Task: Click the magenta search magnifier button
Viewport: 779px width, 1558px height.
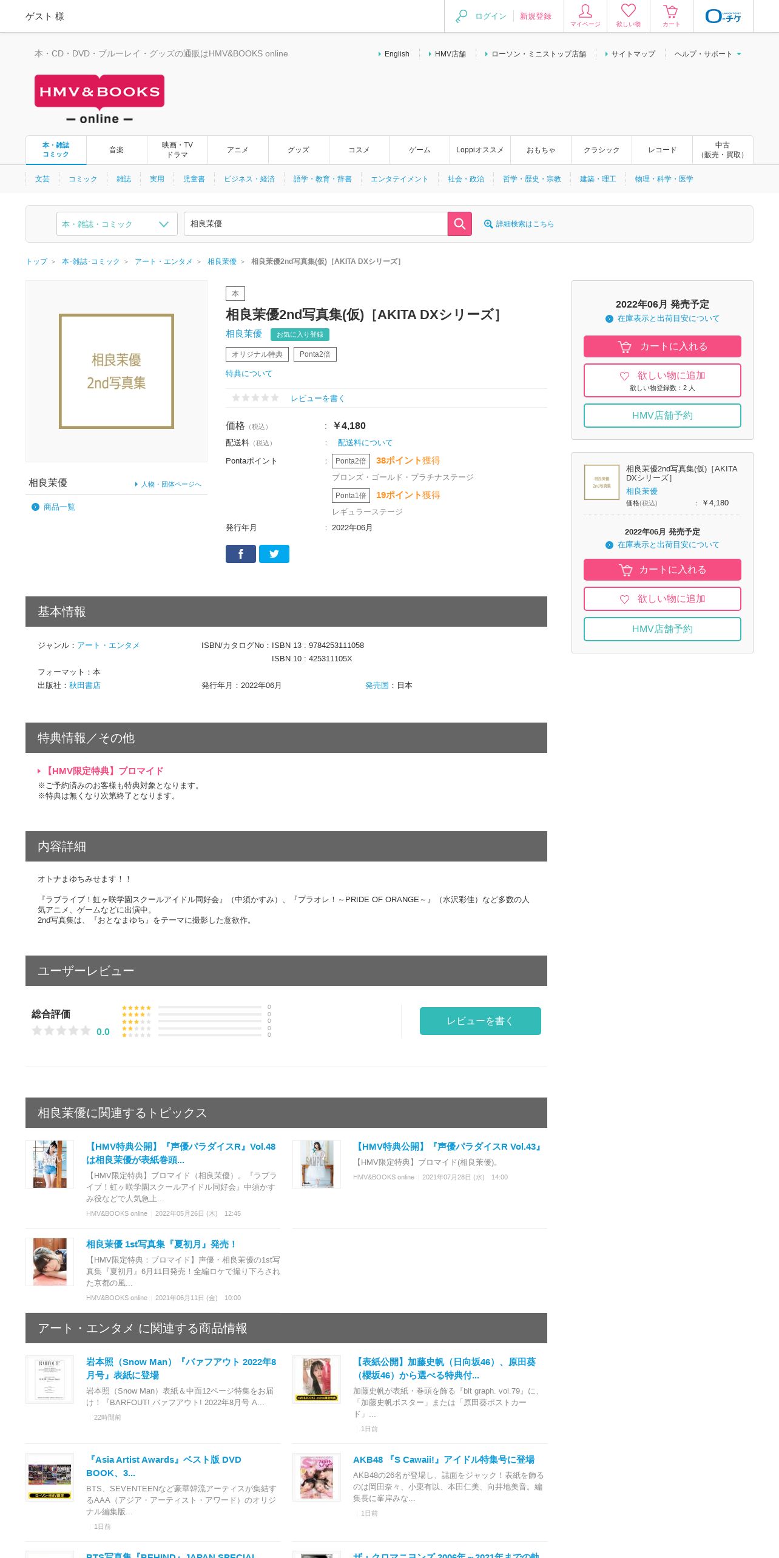Action: 460,224
